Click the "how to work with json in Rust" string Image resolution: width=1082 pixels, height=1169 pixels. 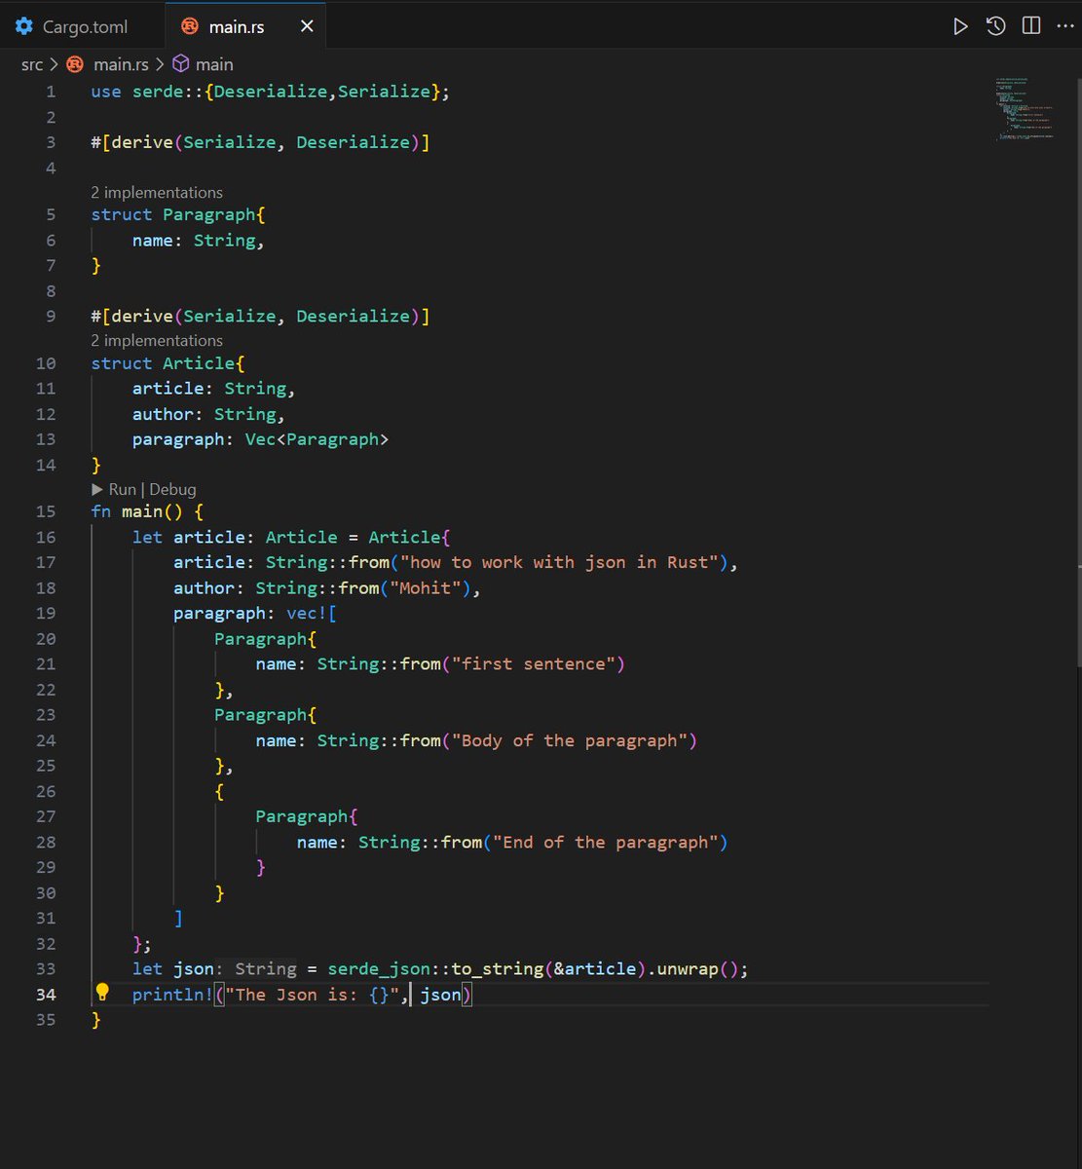tap(560, 562)
